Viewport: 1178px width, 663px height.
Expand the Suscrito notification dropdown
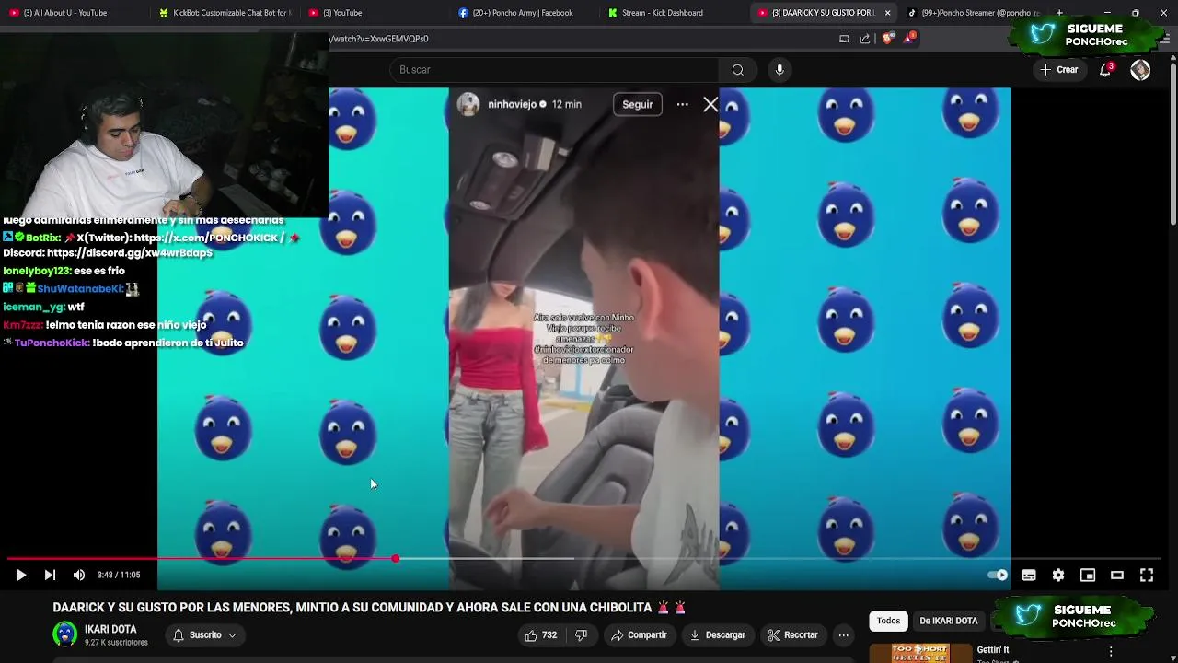point(204,634)
